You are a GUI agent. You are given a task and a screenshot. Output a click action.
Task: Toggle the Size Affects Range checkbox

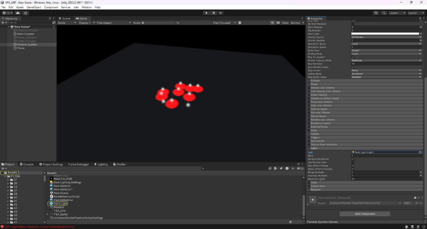click(x=353, y=166)
